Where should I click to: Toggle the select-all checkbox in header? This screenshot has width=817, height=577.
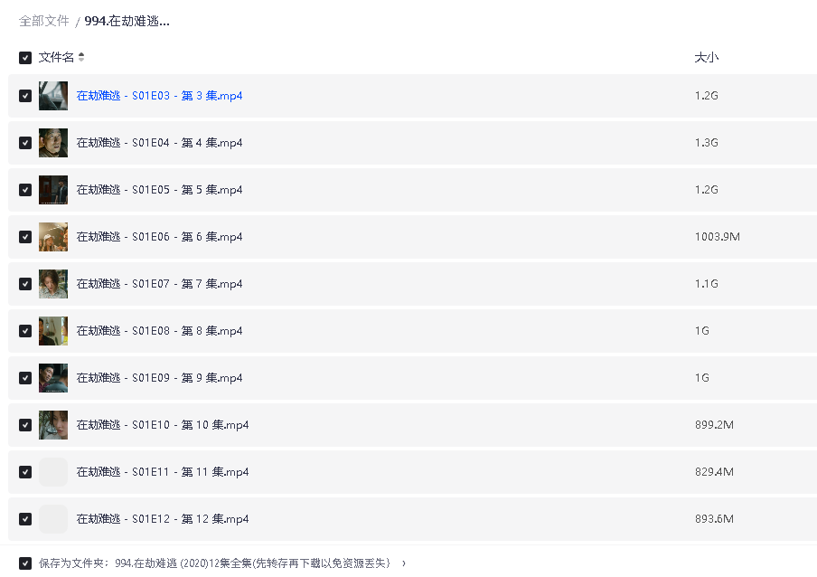(25, 58)
